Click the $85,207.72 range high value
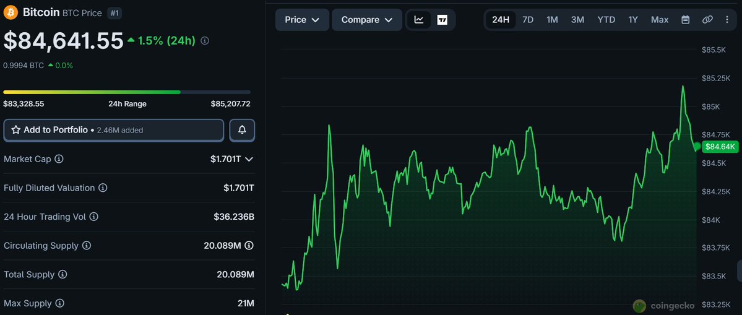Screen dimensions: 742x315 [x=230, y=104]
